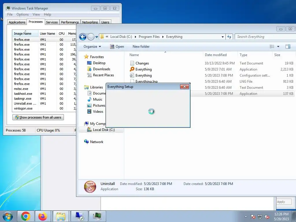This screenshot has height=222, width=296.
Task: Switch to Firefox in the taskbar
Action: pos(43,216)
